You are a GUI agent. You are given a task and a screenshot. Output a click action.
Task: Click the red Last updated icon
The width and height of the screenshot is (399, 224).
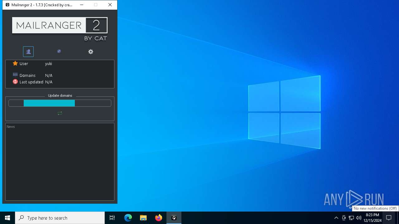point(15,82)
